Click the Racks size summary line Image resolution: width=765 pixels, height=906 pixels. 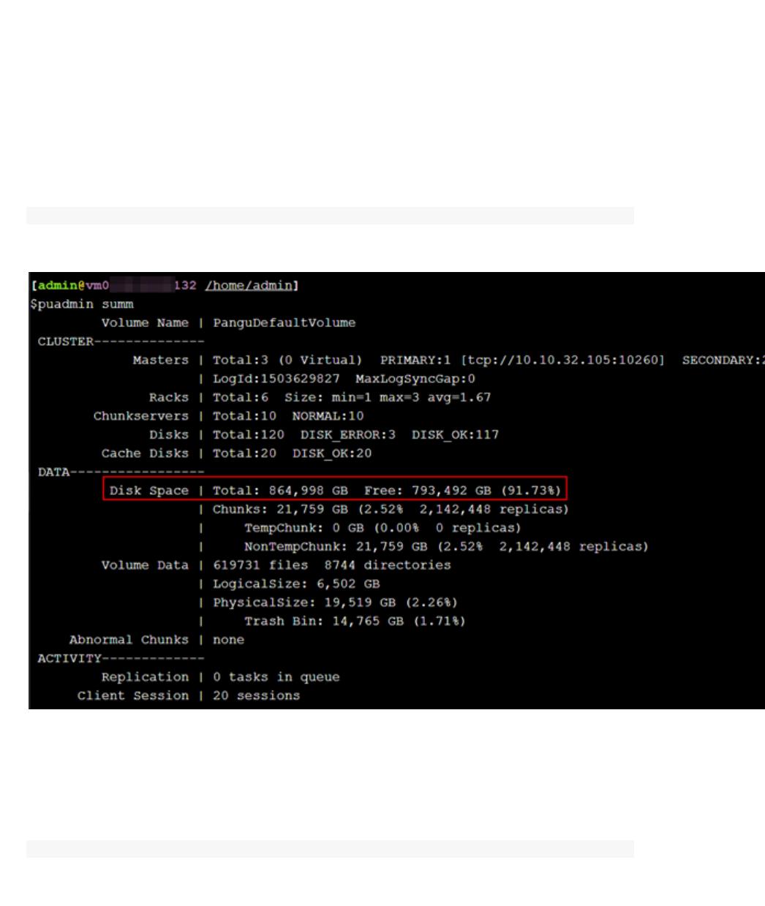pyautogui.click(x=352, y=397)
